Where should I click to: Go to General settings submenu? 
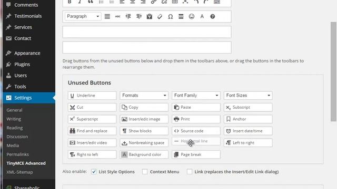click(x=14, y=110)
